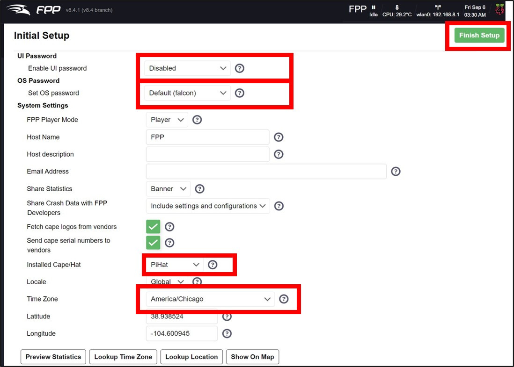Screen dimensions: 514x367
Task: Click the Host description input field
Action: pos(208,154)
